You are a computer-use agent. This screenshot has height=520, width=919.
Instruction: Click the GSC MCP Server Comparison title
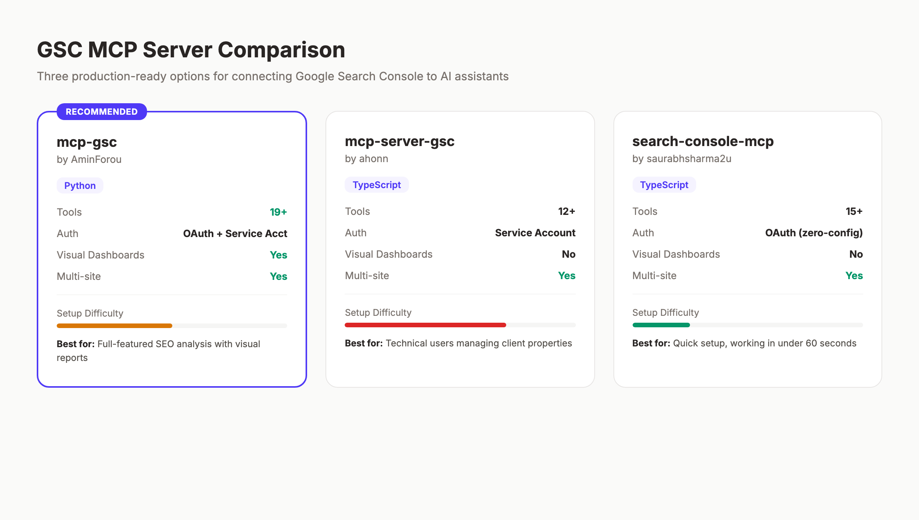coord(191,49)
